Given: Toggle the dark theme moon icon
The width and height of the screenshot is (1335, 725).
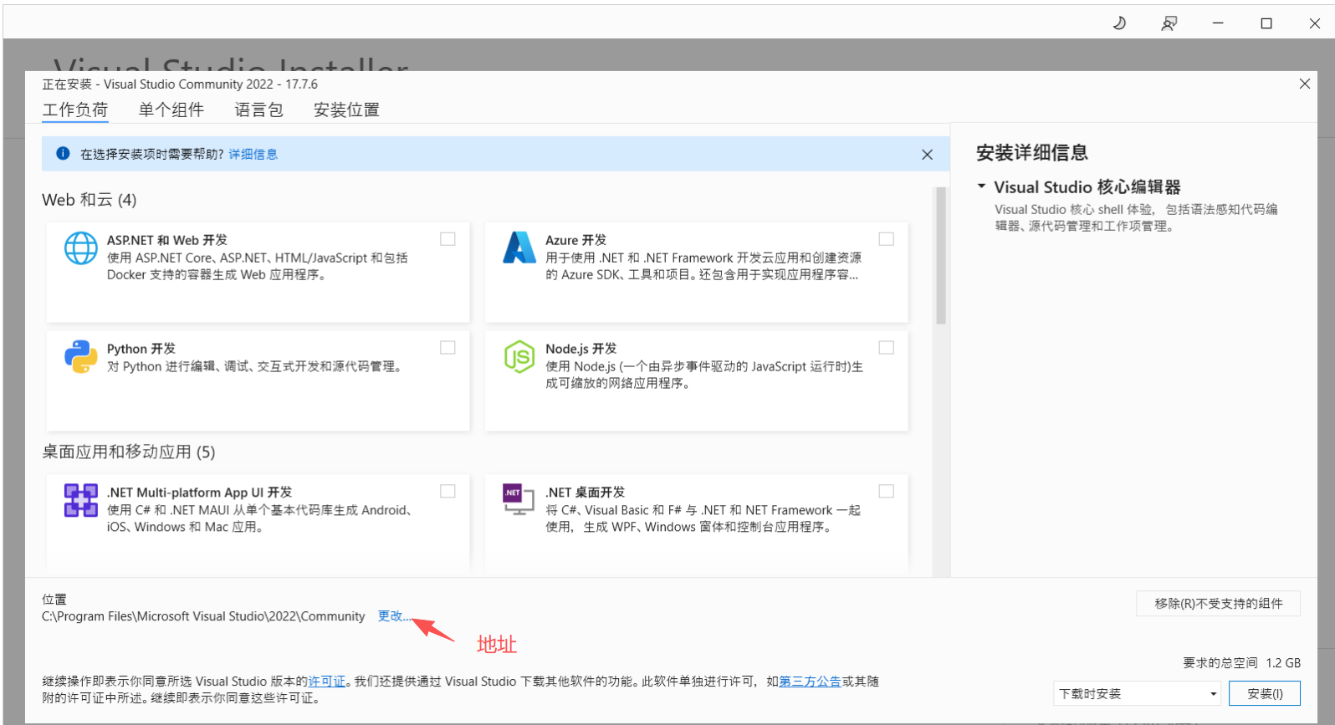Looking at the screenshot, I should click(x=1119, y=23).
